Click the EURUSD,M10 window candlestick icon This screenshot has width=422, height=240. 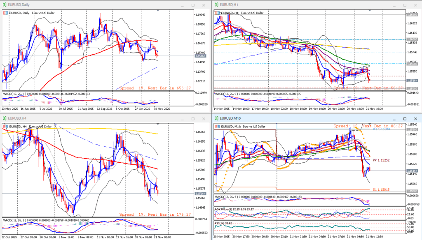click(x=216, y=118)
